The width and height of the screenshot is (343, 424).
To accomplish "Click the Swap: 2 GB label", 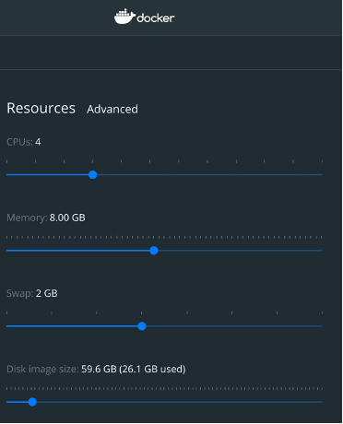I will (x=32, y=293).
